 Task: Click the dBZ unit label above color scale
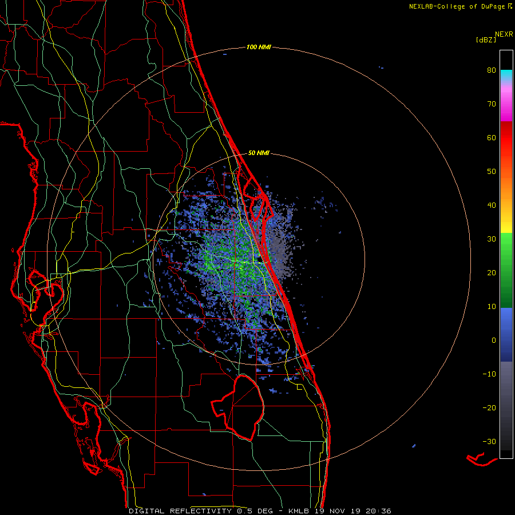(486, 40)
